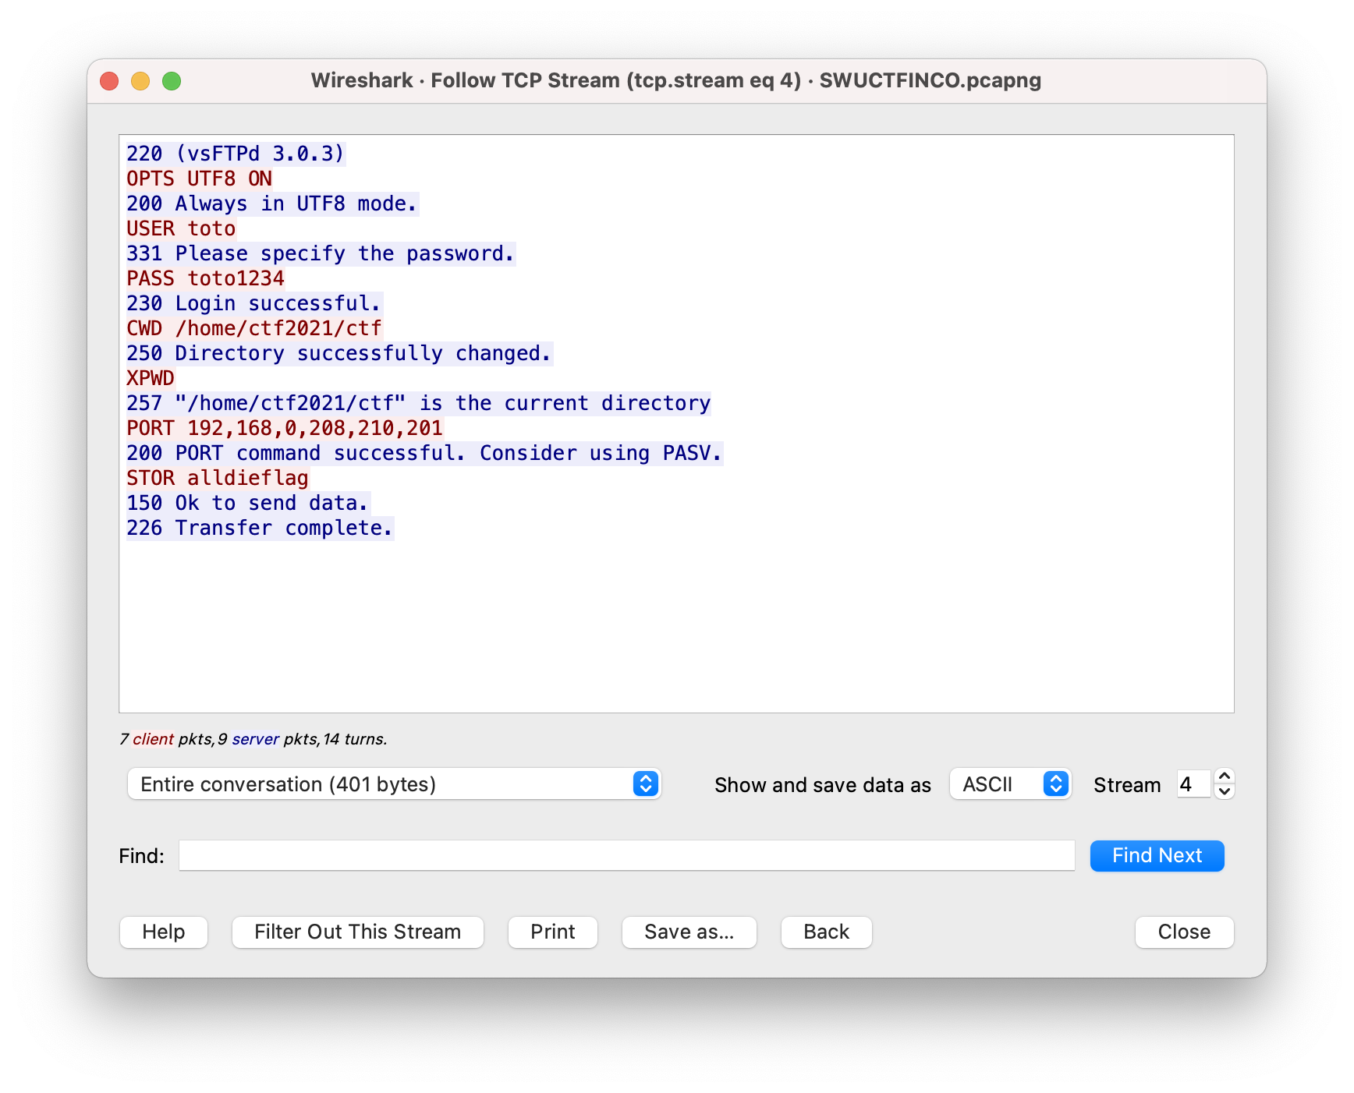1354x1093 pixels.
Task: Click the '257 "/home/ctf2021/ctf" is the current directory' line
Action: [419, 403]
